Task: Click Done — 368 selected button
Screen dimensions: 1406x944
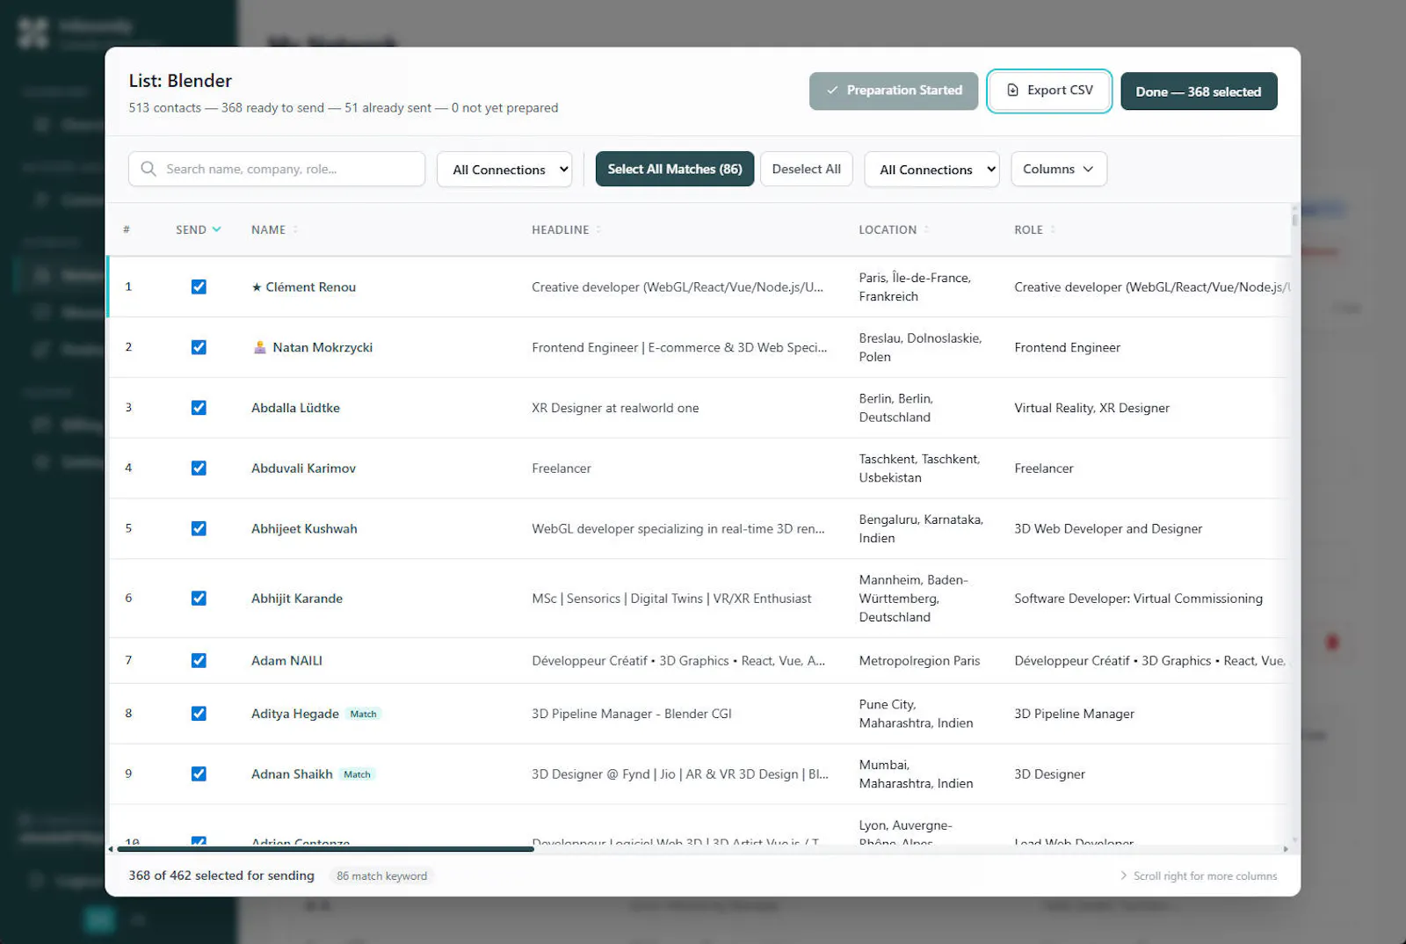Action: coord(1199,91)
